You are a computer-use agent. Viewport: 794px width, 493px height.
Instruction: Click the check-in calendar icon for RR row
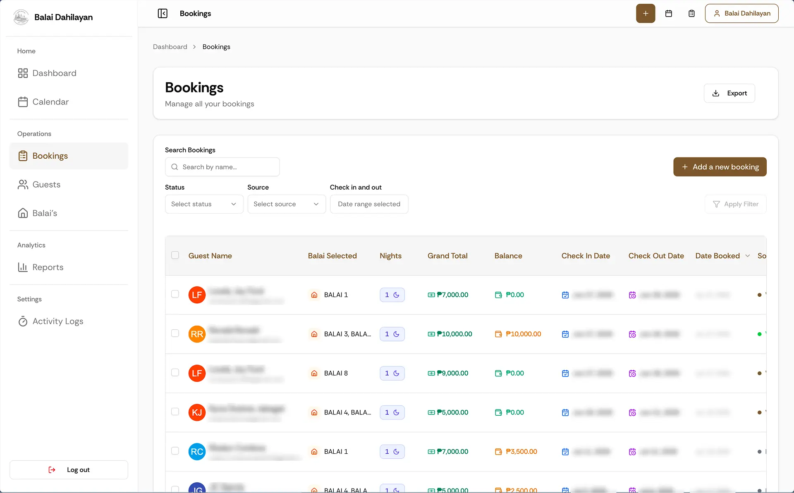tap(565, 334)
